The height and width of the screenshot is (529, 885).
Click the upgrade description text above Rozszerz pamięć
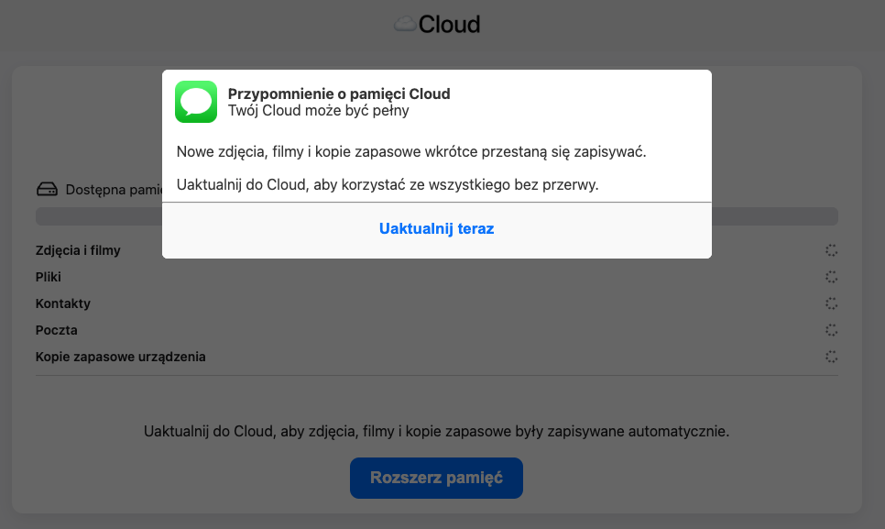tap(436, 431)
